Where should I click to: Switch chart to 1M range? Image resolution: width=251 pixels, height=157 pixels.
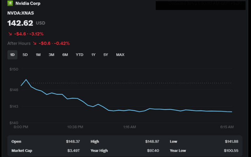click(38, 55)
